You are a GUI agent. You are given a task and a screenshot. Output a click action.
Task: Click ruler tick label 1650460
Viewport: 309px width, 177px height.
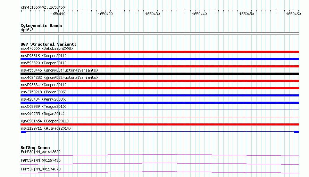[293, 14]
